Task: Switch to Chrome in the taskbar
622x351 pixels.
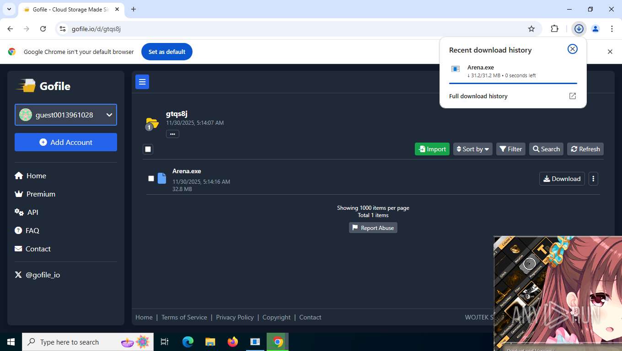Action: click(278, 342)
